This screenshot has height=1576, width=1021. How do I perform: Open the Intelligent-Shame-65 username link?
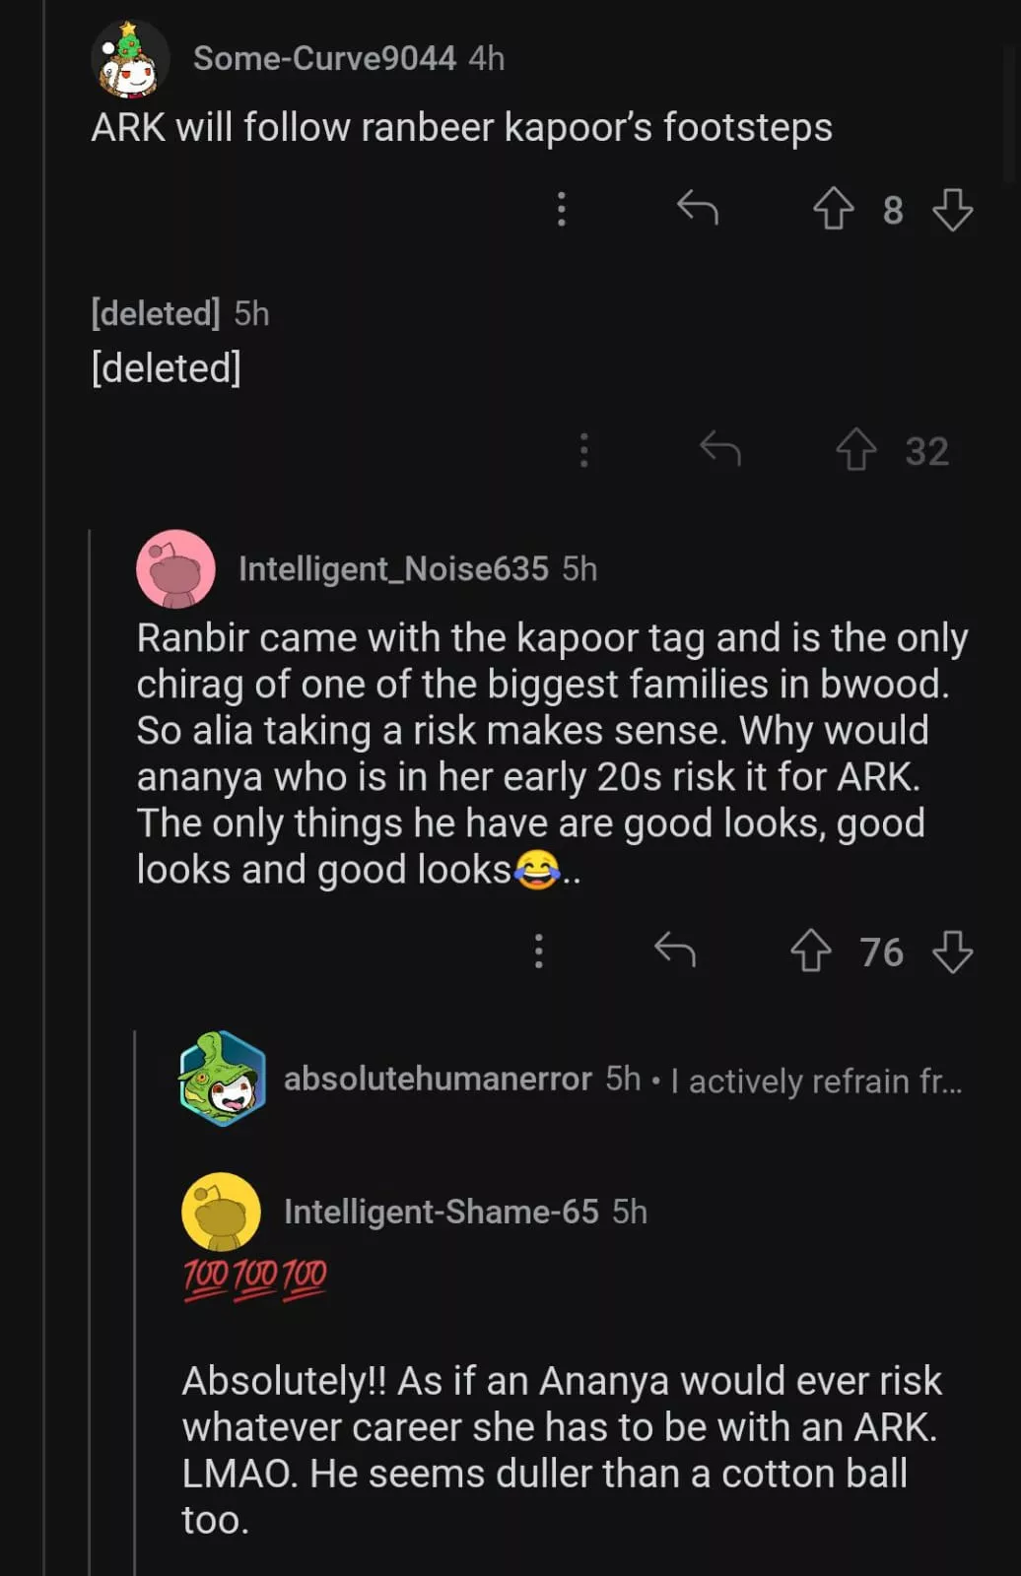441,1212
